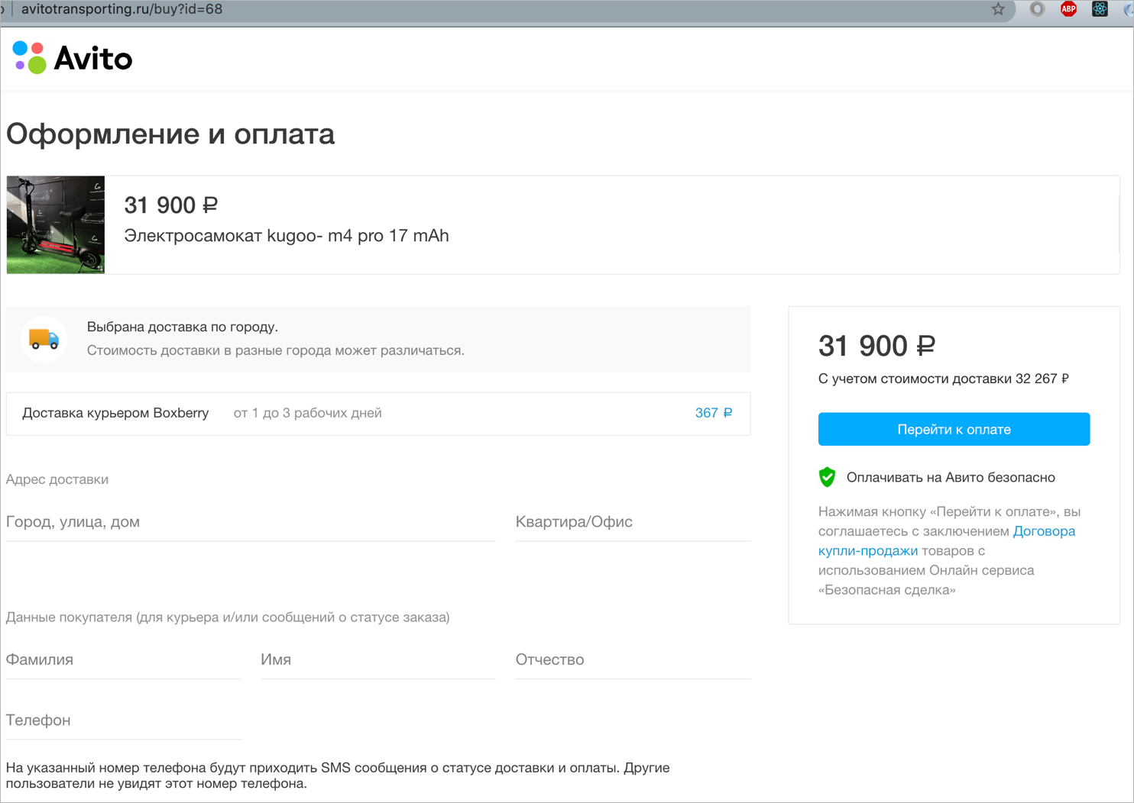This screenshot has height=803, width=1134.
Task: Open the Договора купли-продажи link
Action: coord(947,540)
